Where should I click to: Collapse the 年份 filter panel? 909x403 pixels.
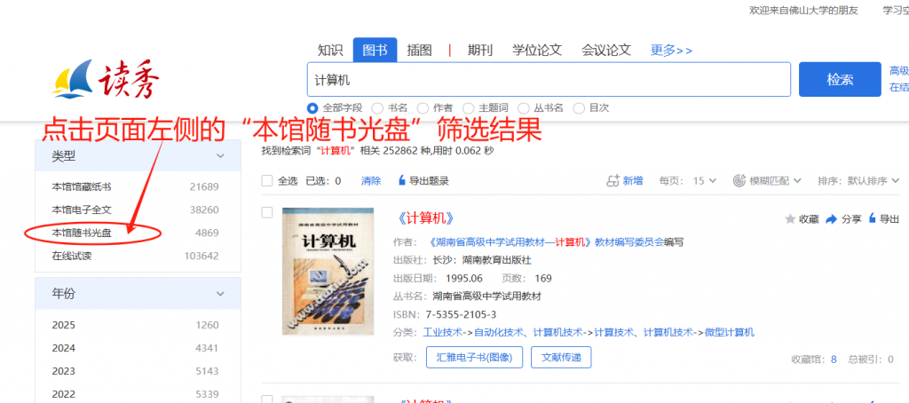tap(220, 294)
